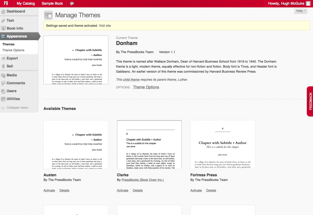Screen dimensions: 313x215
Task: View Details for the Clarke theme
Action: point(138,190)
